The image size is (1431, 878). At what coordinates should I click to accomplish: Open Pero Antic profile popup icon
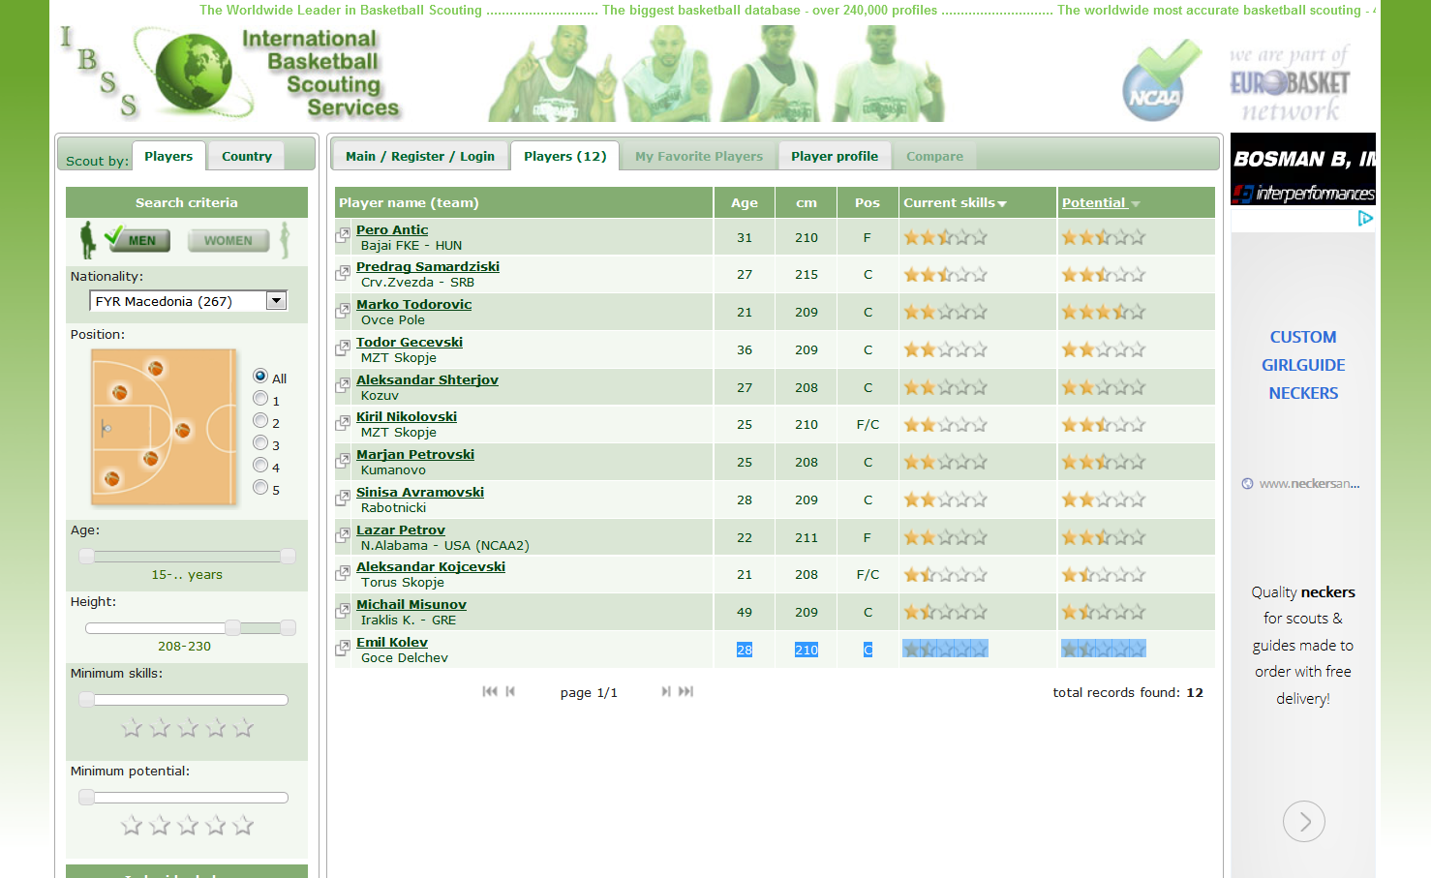click(x=343, y=235)
